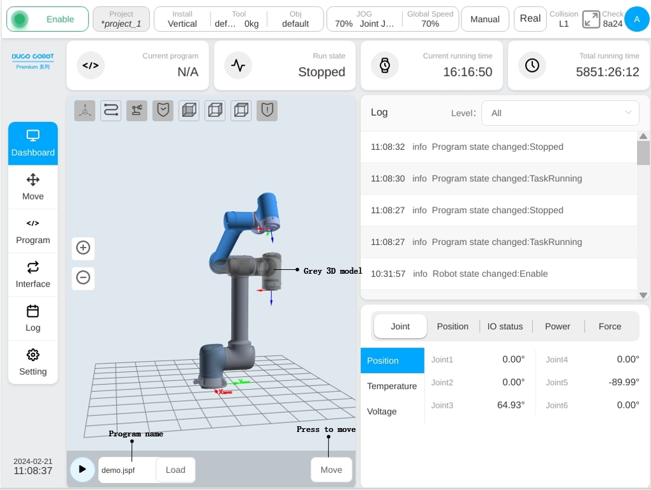Viewport: 651px width, 490px height.
Task: Switch to the Force tab
Action: point(610,326)
